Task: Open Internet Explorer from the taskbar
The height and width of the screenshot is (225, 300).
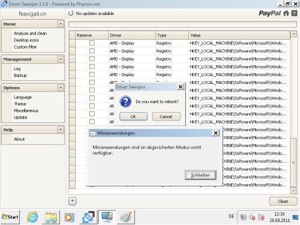Action: (32, 217)
